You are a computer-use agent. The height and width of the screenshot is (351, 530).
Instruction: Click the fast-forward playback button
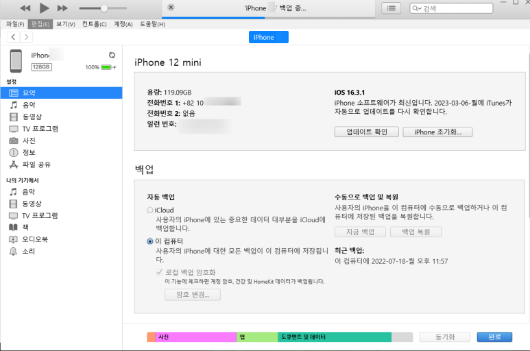tap(62, 8)
